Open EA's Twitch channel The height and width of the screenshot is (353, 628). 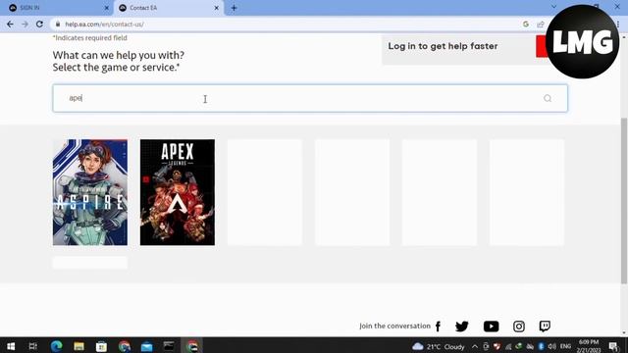pos(545,327)
